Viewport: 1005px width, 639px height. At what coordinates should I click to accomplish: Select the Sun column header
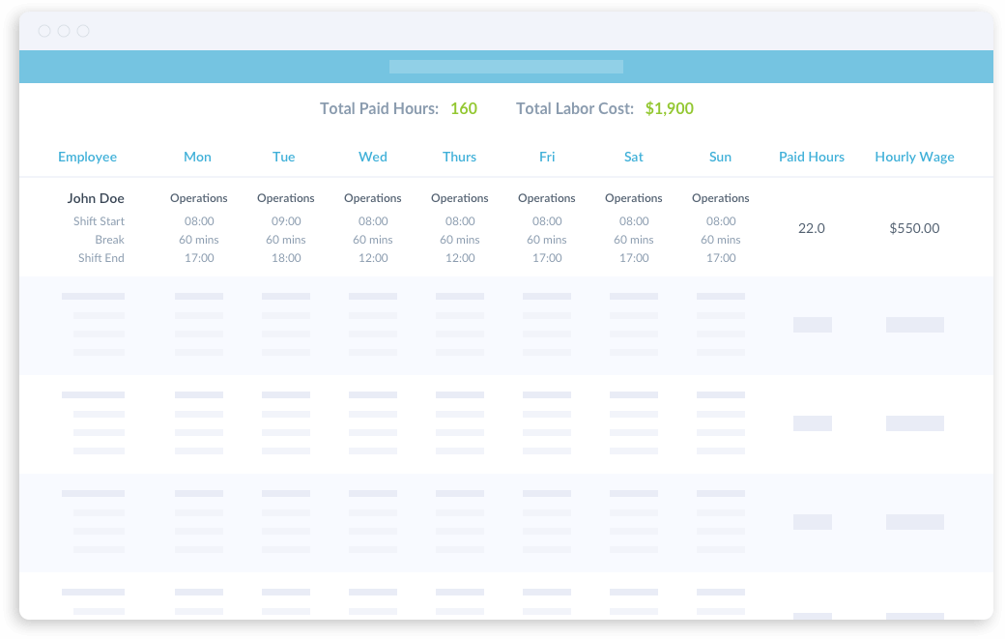pyautogui.click(x=720, y=157)
